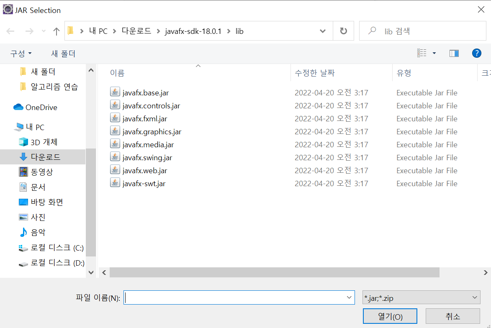
Task: Open 3D 개체 in the navigation pane
Action: pos(44,142)
